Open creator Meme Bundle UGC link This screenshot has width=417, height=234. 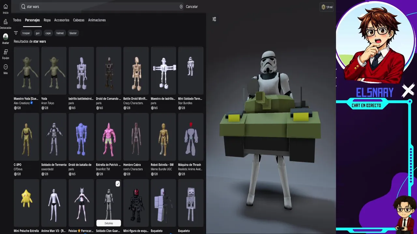coord(161,169)
